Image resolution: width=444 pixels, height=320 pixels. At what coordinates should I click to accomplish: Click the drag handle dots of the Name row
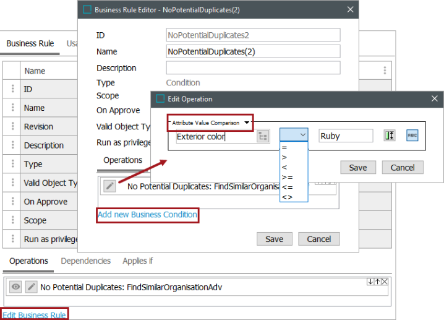click(x=13, y=108)
